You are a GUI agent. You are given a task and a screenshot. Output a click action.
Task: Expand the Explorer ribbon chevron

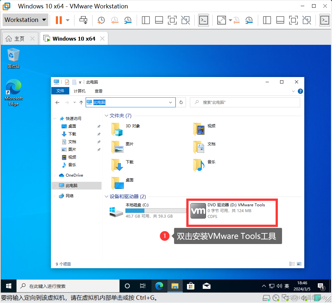pyautogui.click(x=293, y=91)
